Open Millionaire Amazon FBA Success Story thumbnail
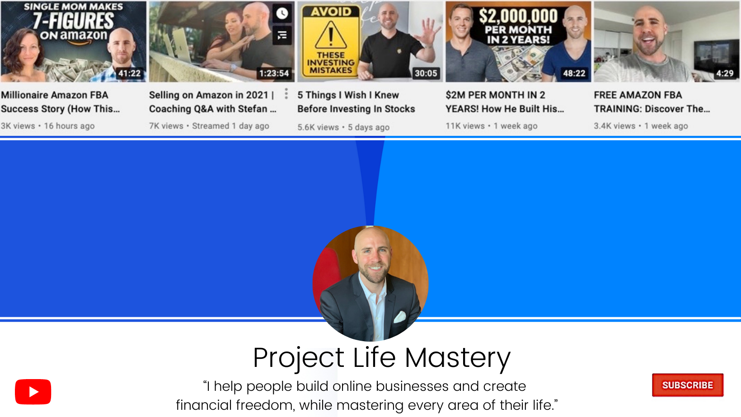Viewport: 741px width, 417px height. pyautogui.click(x=74, y=41)
